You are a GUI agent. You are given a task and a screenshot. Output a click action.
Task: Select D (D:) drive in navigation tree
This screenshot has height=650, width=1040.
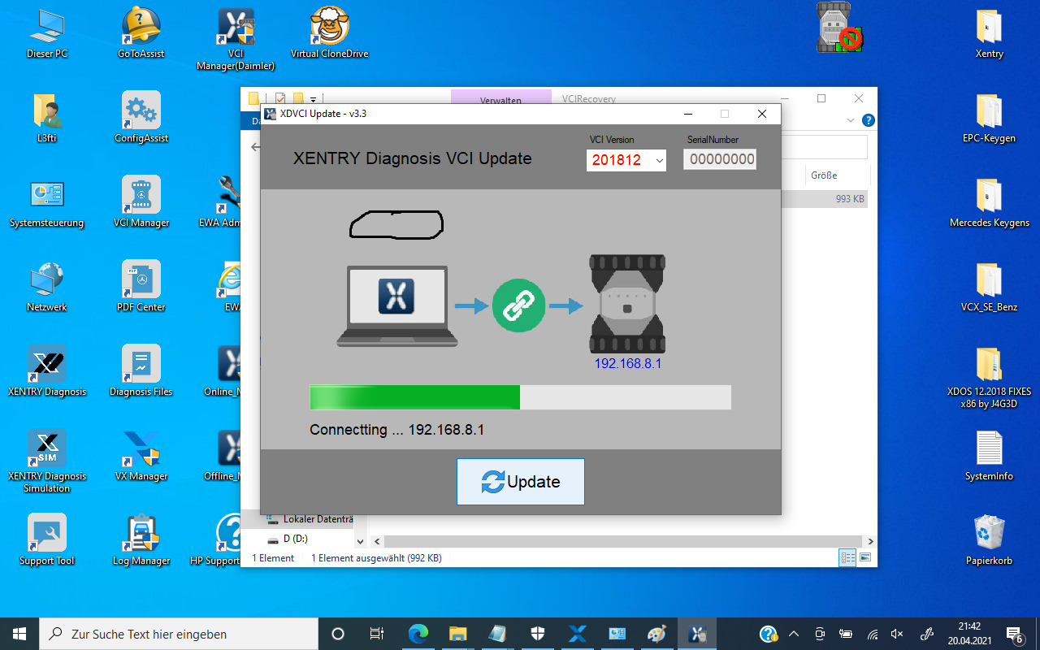[296, 538]
